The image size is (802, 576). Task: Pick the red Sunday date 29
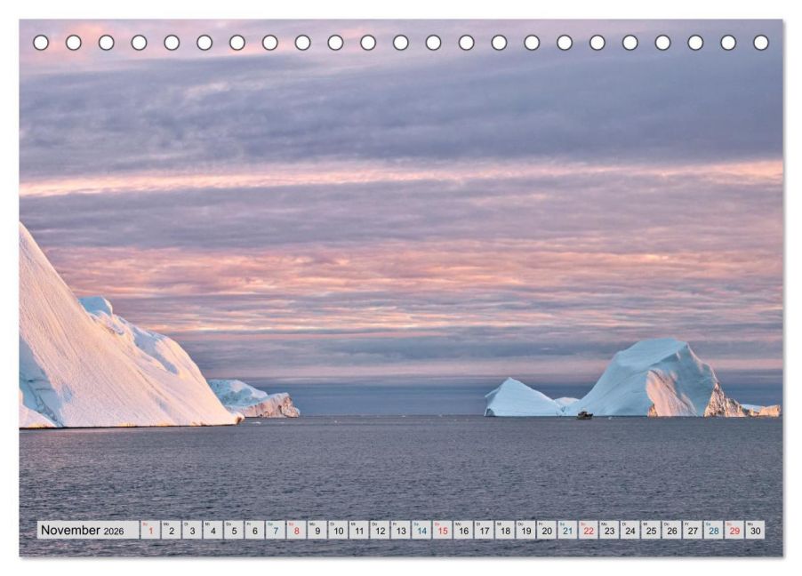[735, 530]
